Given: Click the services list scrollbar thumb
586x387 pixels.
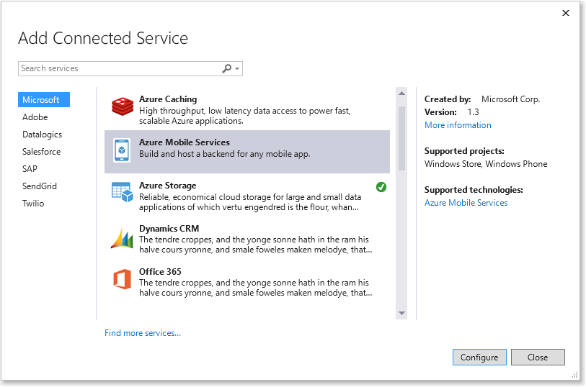Looking at the screenshot, I should coord(401,139).
